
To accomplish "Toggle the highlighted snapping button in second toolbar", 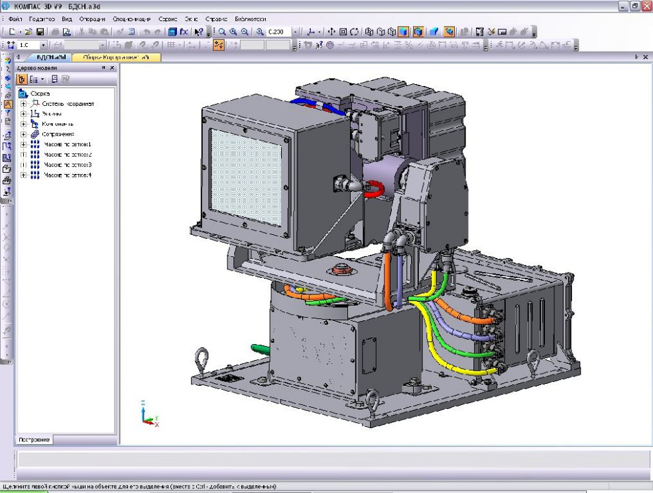I will pyautogui.click(x=219, y=45).
